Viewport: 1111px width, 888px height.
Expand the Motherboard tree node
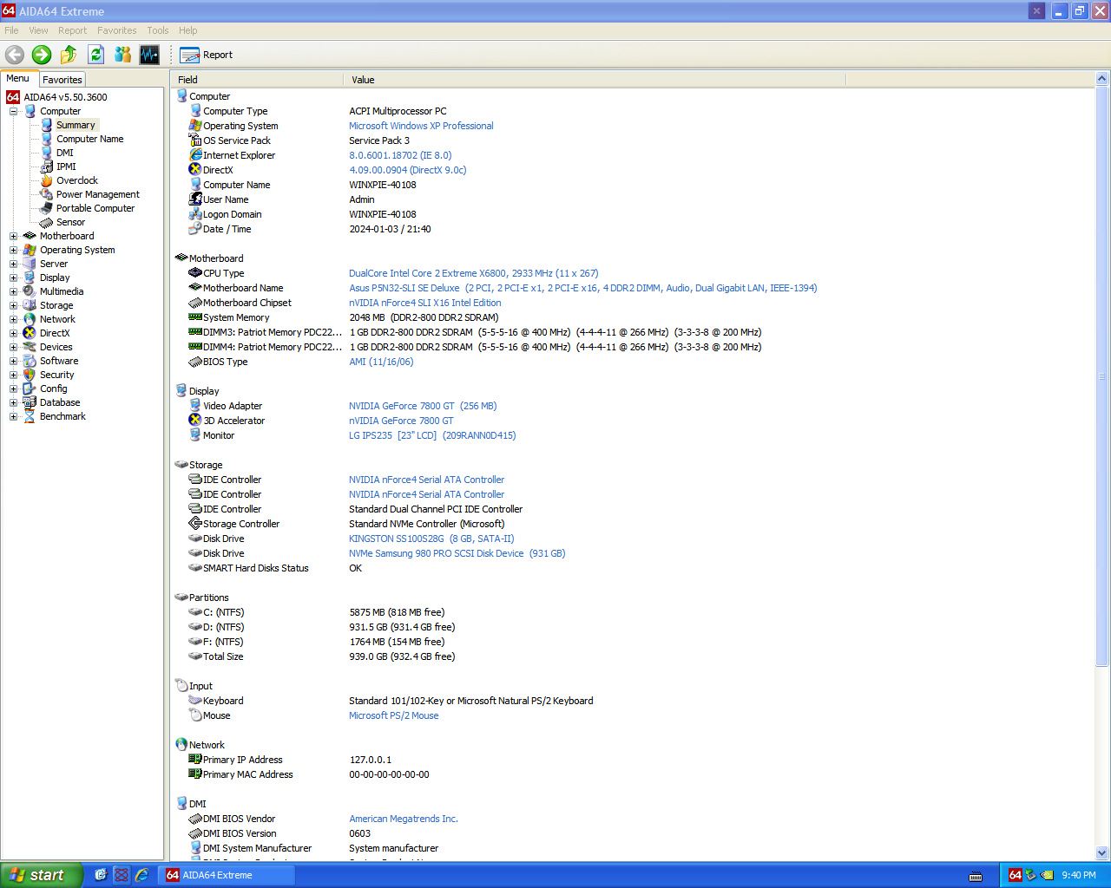(13, 236)
